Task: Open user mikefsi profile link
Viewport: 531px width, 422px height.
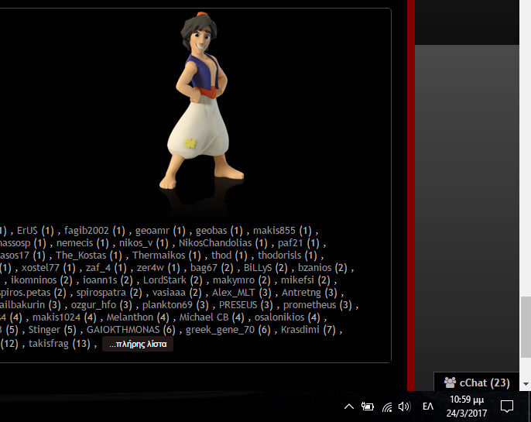Action: (x=297, y=280)
